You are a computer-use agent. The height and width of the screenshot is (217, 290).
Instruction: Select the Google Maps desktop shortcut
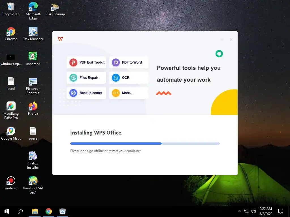[x=11, y=134]
